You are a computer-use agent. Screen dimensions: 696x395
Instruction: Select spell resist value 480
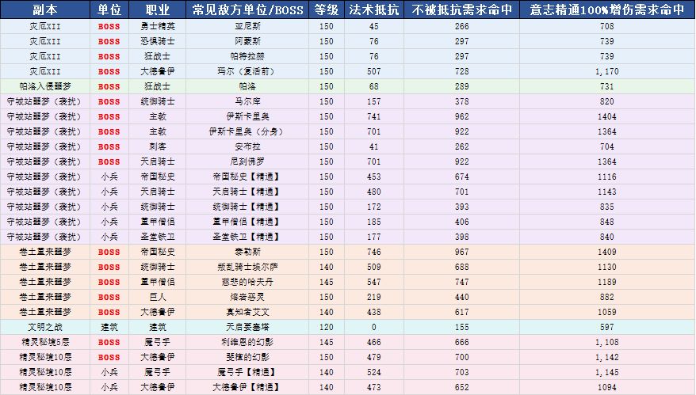(373, 192)
